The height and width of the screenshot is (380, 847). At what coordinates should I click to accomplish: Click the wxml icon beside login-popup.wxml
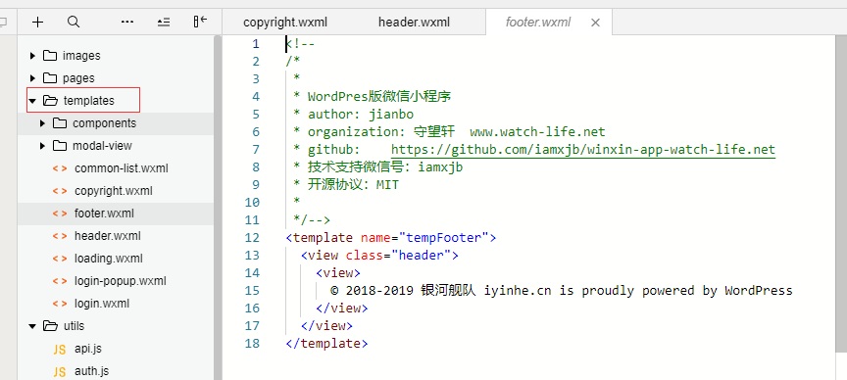tap(60, 281)
